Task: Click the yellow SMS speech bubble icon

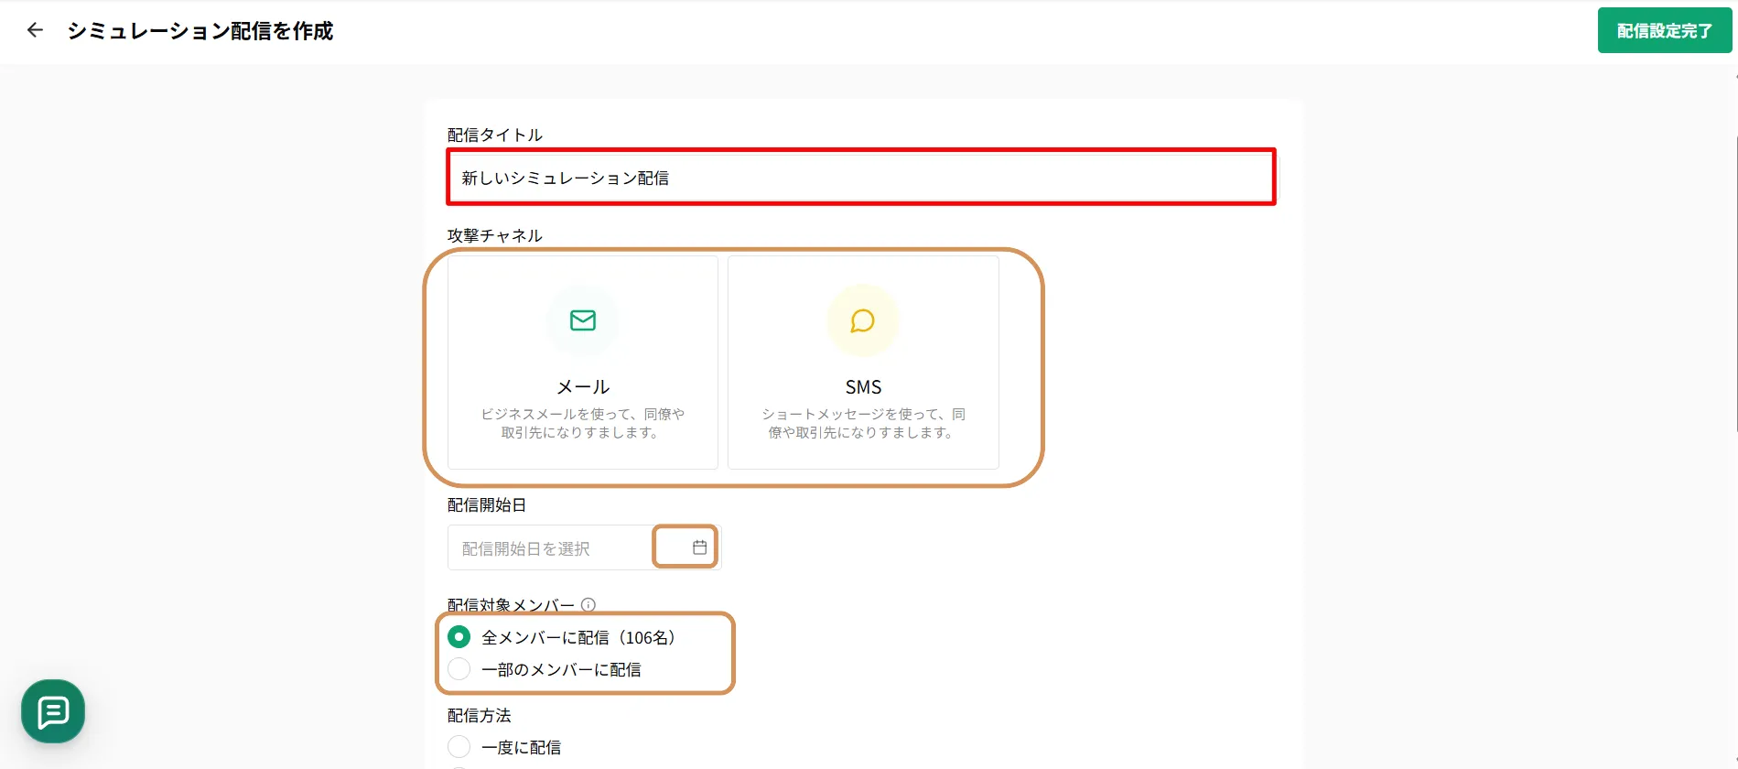Action: 863,320
